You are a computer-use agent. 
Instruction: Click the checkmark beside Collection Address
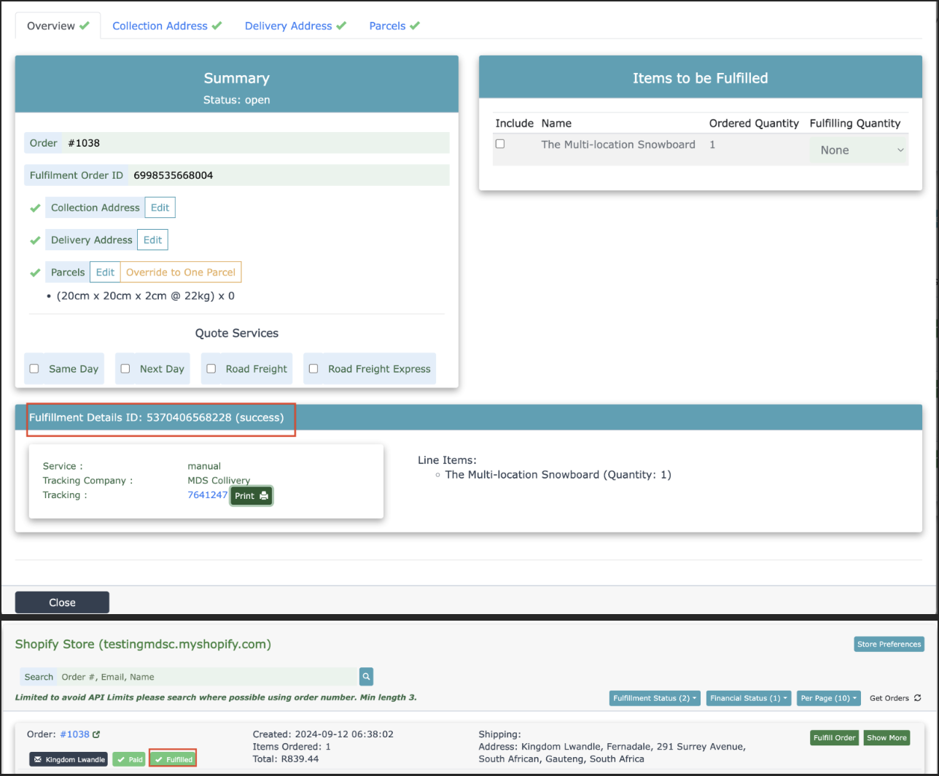[x=34, y=208]
